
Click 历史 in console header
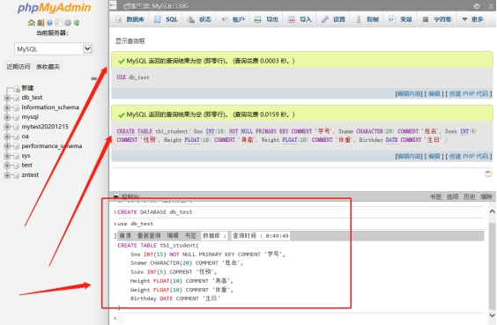point(470,196)
